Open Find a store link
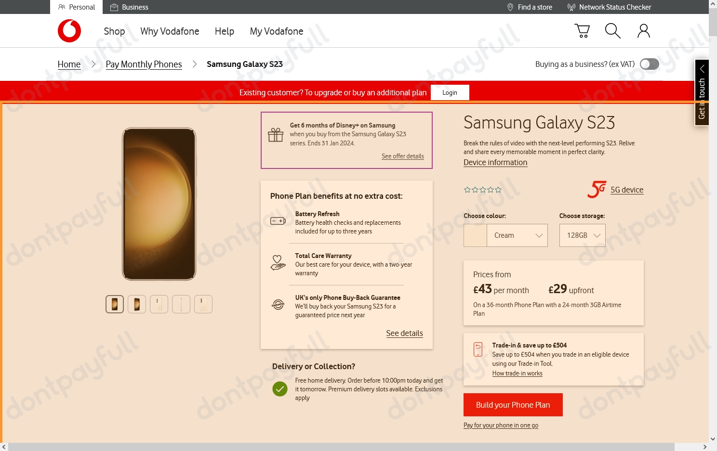The width and height of the screenshot is (717, 451). (535, 7)
